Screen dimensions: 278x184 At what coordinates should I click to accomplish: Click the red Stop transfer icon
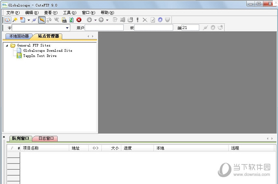click(79, 20)
